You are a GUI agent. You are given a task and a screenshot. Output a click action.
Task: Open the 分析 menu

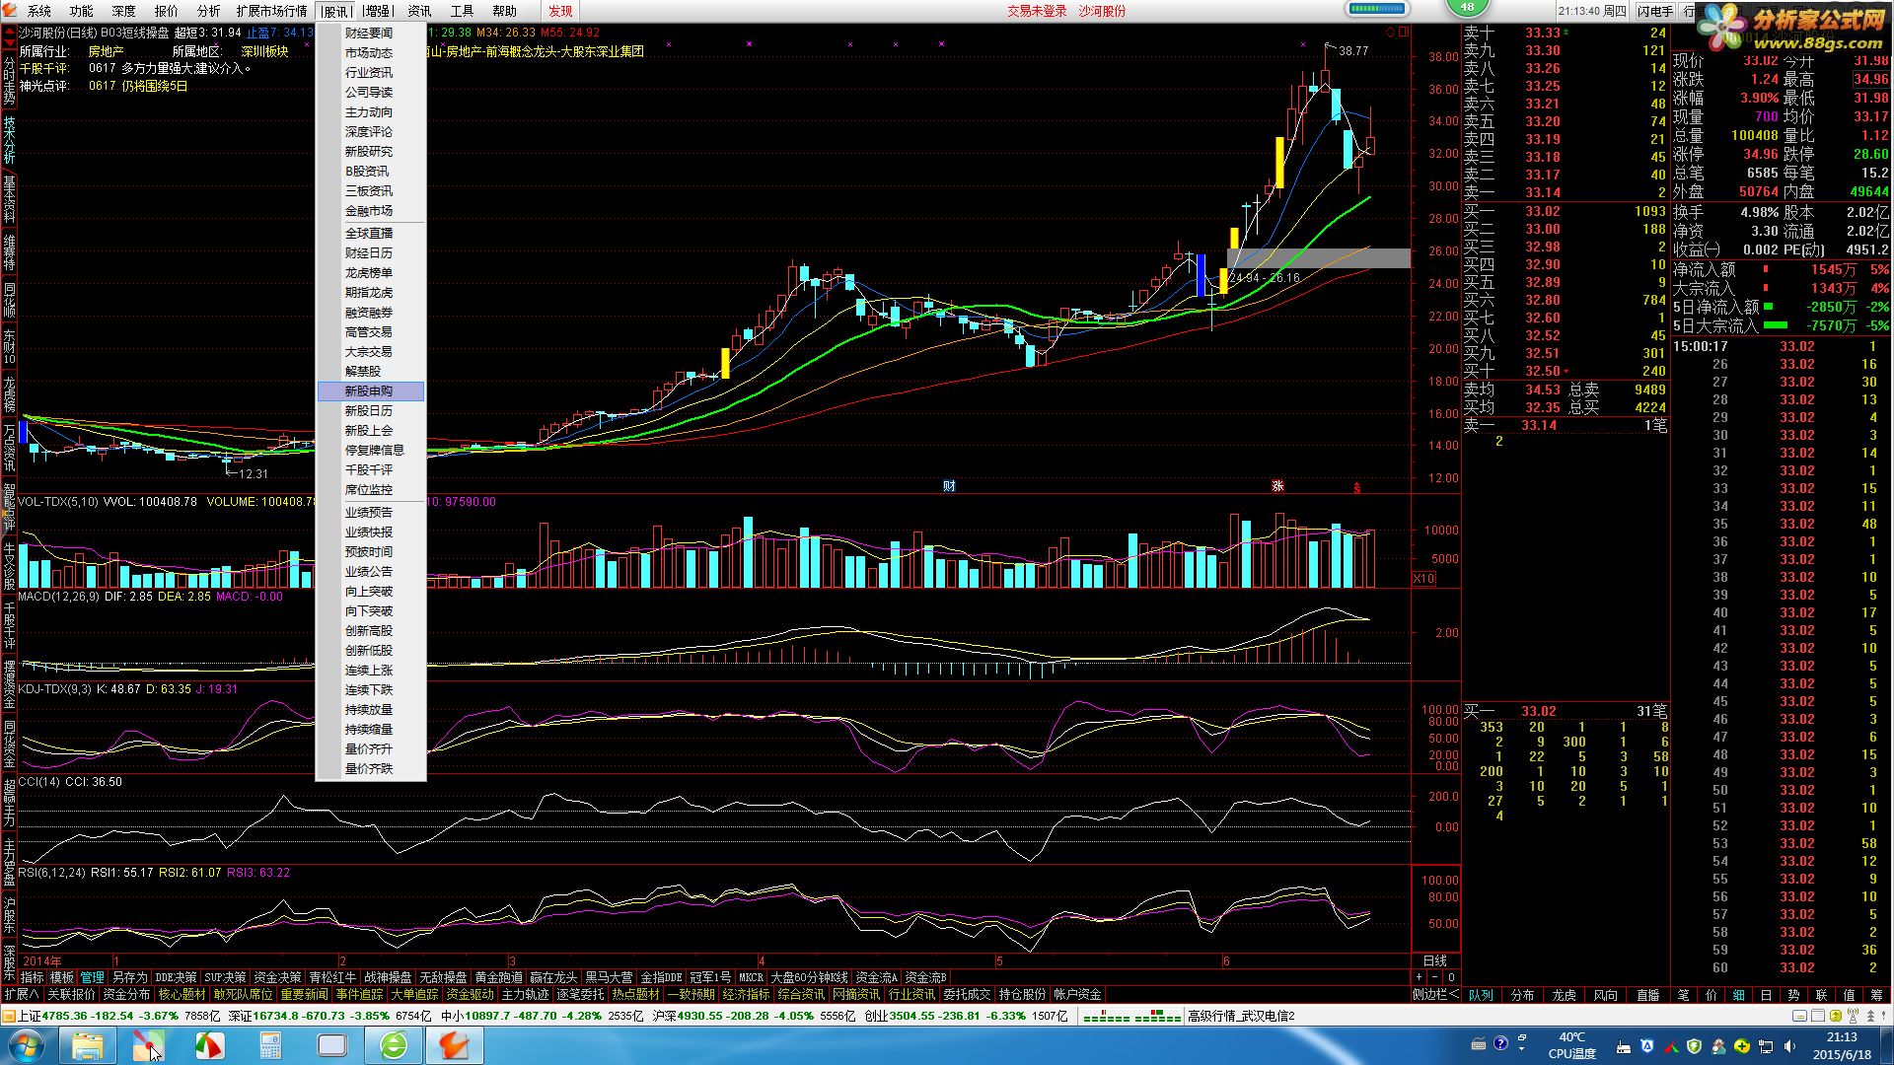pos(208,11)
